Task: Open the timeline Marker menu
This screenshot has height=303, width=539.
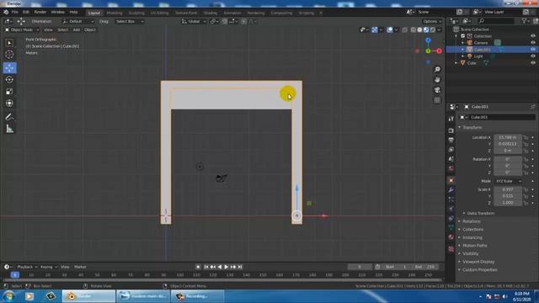Action: (80, 267)
